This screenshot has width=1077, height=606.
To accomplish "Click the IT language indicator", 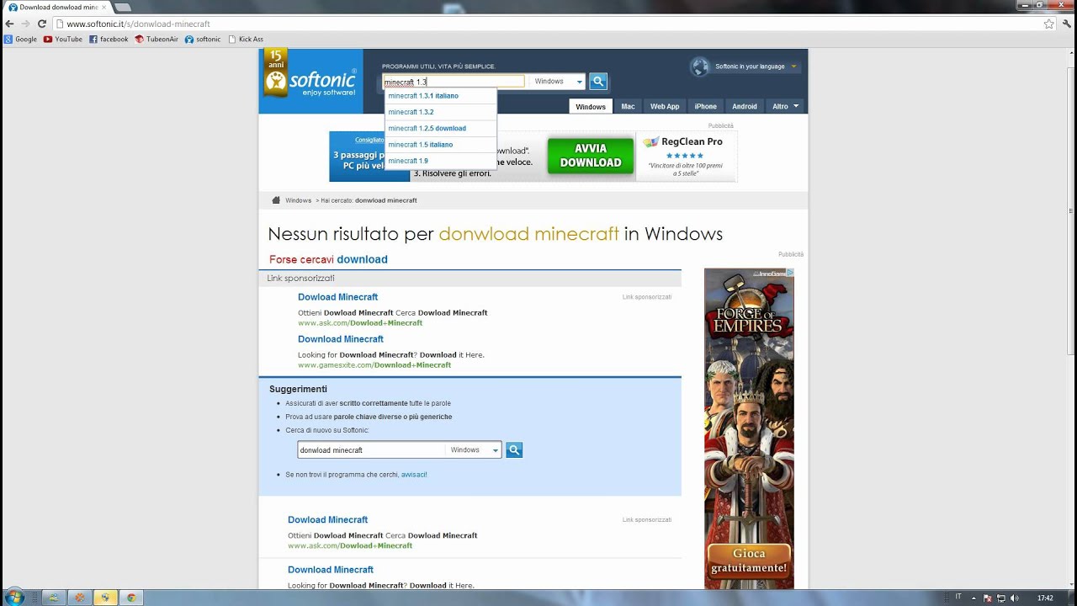I will 958,598.
